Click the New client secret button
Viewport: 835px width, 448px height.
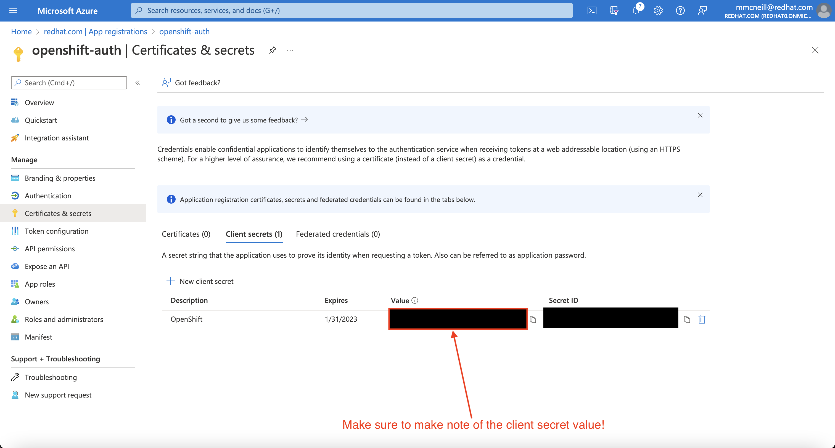(x=201, y=281)
